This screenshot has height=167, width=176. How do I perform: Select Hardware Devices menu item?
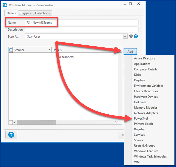pos(146,97)
